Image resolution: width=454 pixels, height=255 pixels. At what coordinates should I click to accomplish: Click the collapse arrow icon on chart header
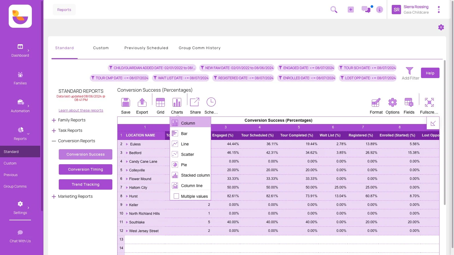click(433, 123)
